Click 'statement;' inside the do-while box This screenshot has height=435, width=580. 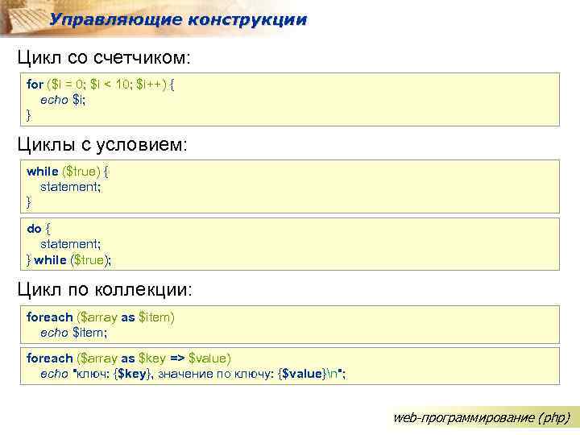point(70,244)
